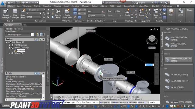Start the Route Pipe tool
This screenshot has width=195, height=109.
(x=23, y=14)
